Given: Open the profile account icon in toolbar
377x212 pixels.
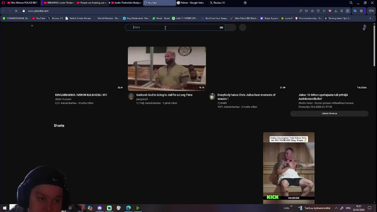Looking at the screenshot, I should coord(348,11).
